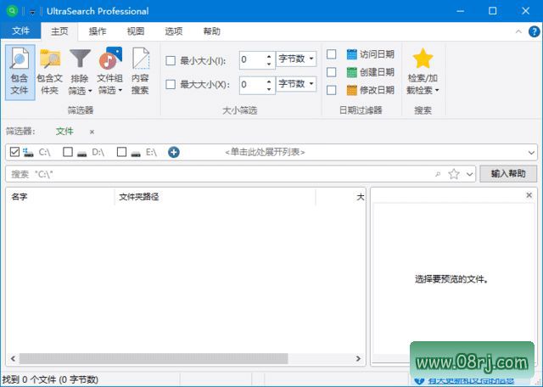Click the 输入帮助 button
The image size is (543, 387).
508,174
